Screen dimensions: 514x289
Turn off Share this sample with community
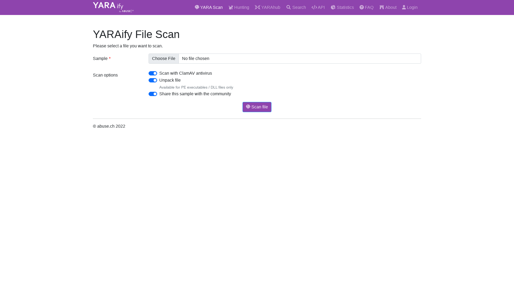pyautogui.click(x=153, y=94)
